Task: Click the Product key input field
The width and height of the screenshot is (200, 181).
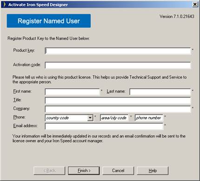Action: coord(118,51)
